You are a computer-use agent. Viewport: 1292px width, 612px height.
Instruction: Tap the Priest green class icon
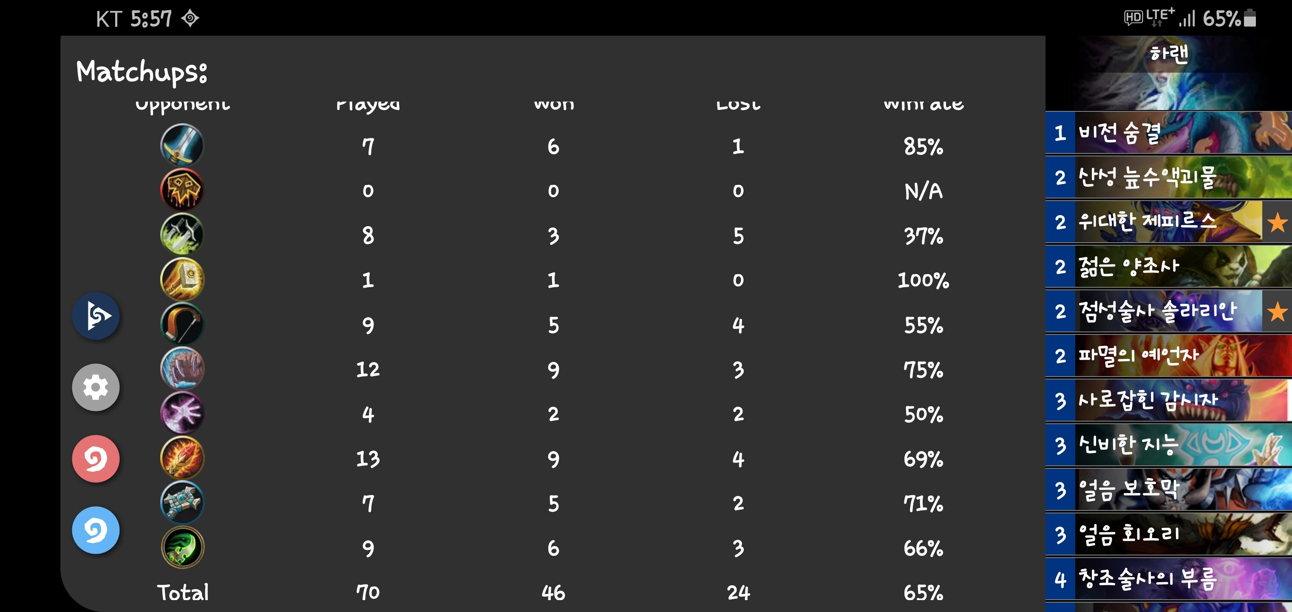[x=182, y=547]
